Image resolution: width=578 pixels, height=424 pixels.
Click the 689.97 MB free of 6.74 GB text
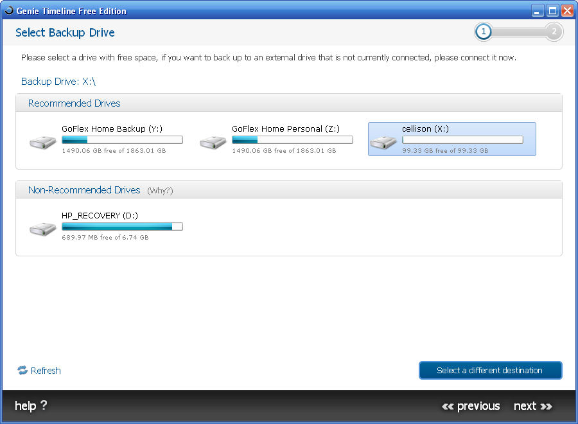coord(105,237)
